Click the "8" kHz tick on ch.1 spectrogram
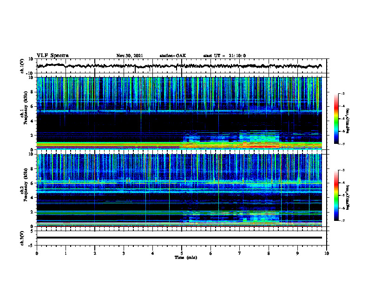The width and height of the screenshot is (368, 284). [x=33, y=92]
